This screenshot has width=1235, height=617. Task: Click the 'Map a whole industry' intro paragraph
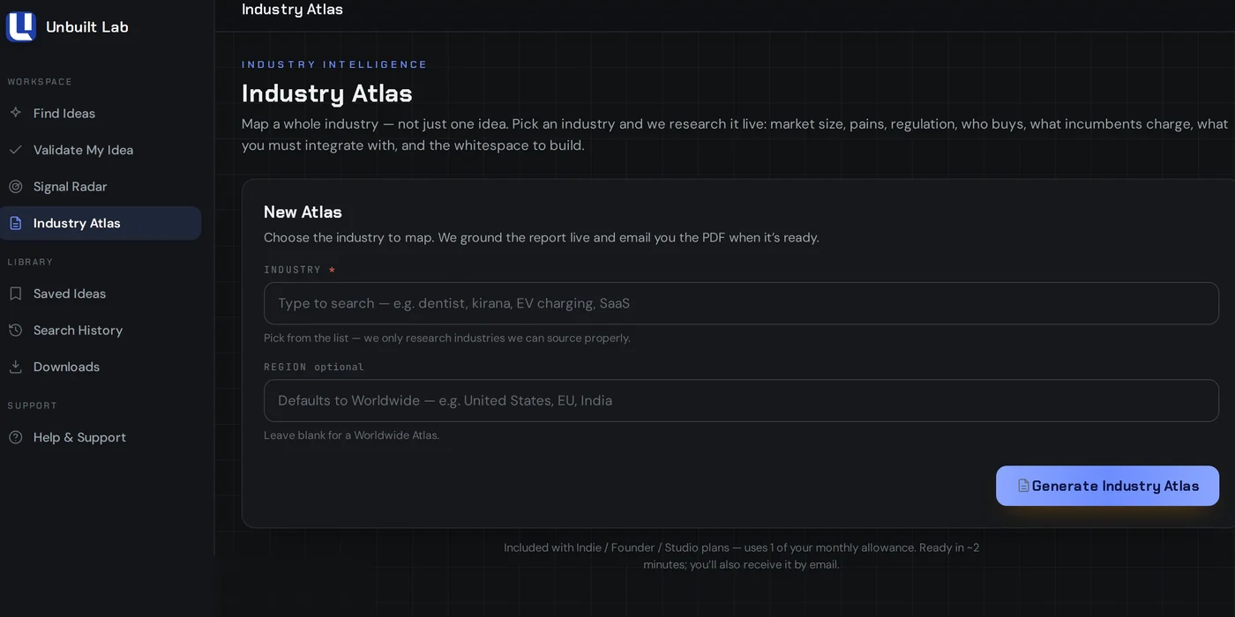coord(736,135)
